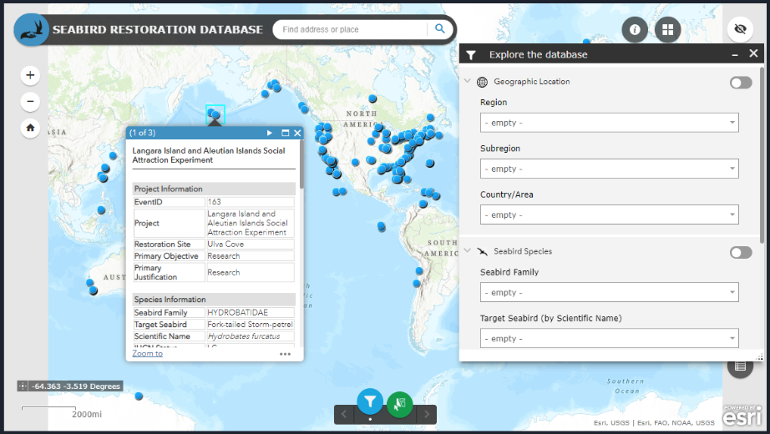
Task: Show next feature in popup
Action: tap(270, 133)
